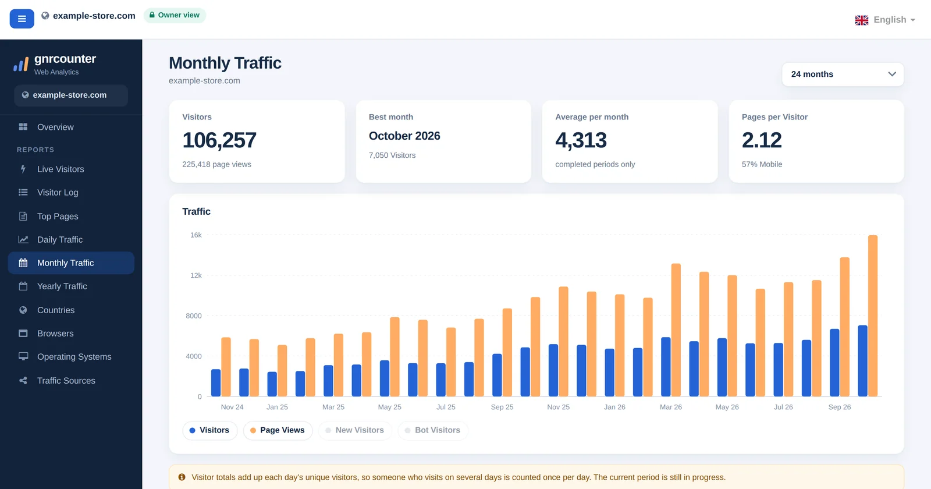This screenshot has height=489, width=931.
Task: Click the tallest orange Page Views bar
Action: coord(873,316)
